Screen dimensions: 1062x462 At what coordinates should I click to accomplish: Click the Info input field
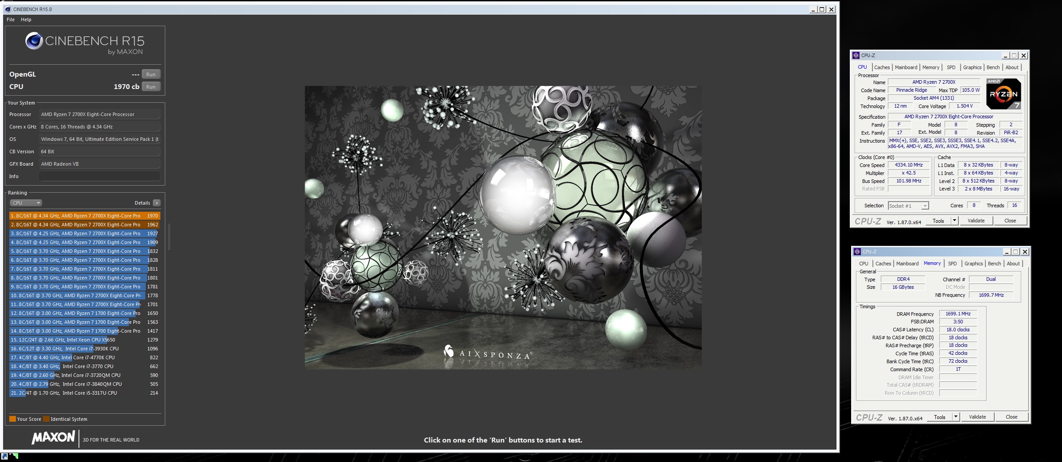[100, 176]
